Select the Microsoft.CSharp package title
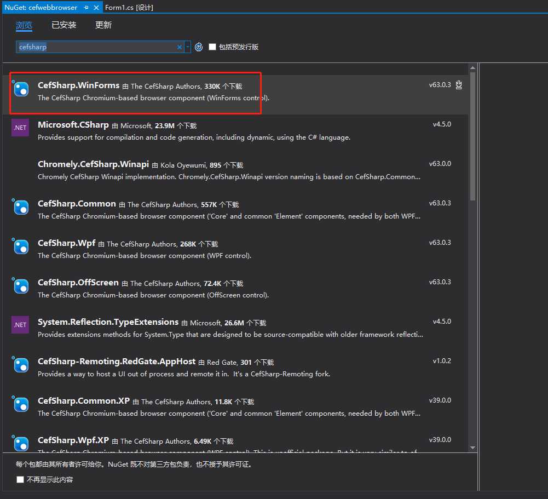Screen dimensions: 548x499 point(73,125)
